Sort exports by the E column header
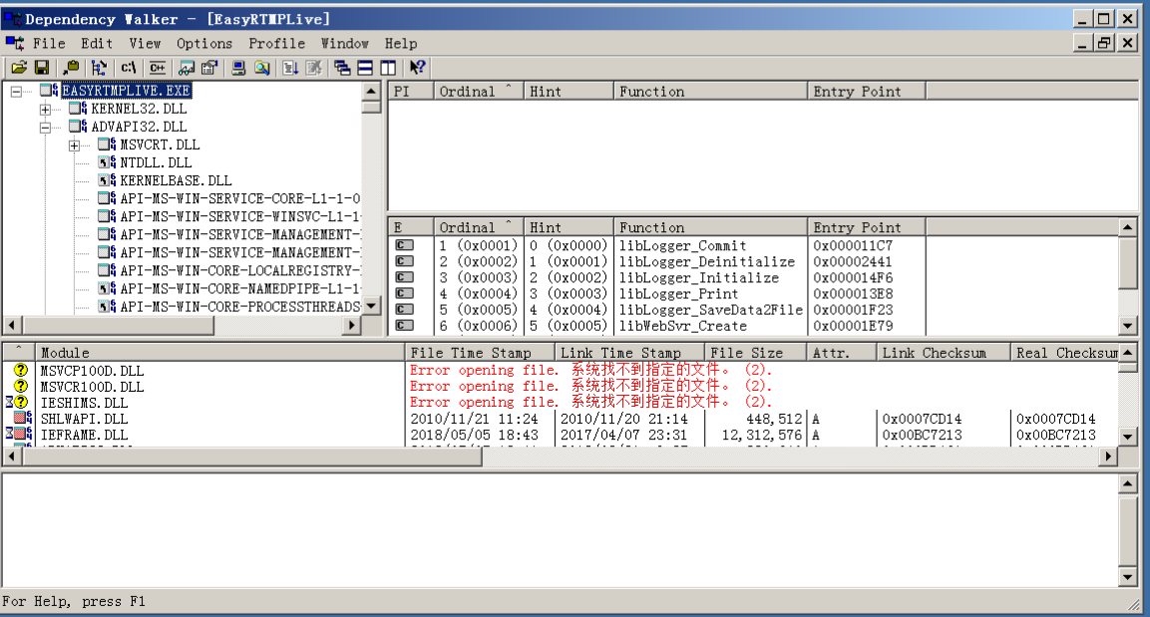The image size is (1150, 617). click(411, 227)
